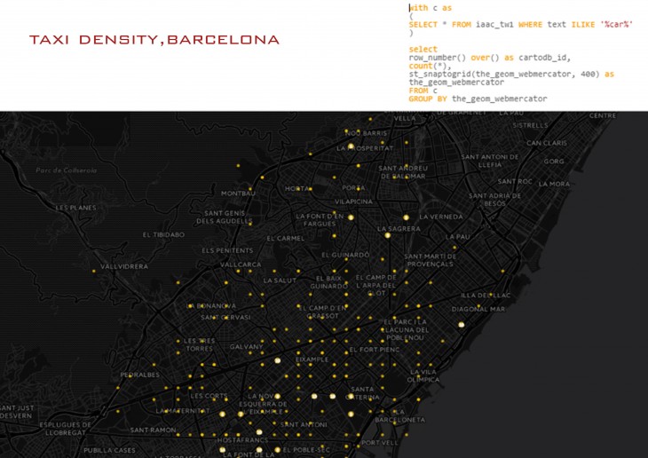This screenshot has height=458, width=648.
Task: Click the Hostafrancs map label
Action: pos(242,439)
